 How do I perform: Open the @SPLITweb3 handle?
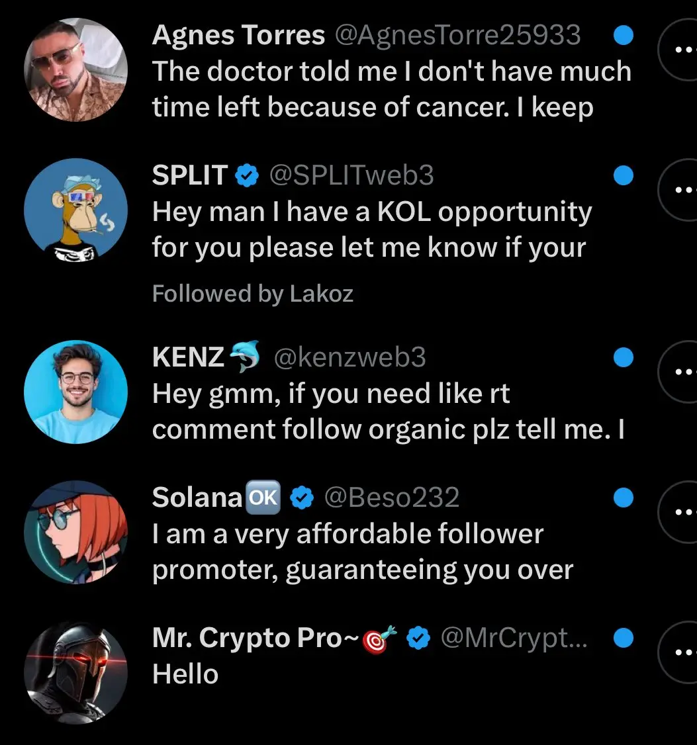coord(351,175)
